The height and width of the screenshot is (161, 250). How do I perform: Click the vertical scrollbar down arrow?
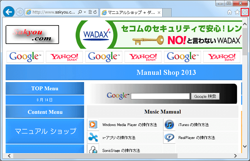[245, 146]
